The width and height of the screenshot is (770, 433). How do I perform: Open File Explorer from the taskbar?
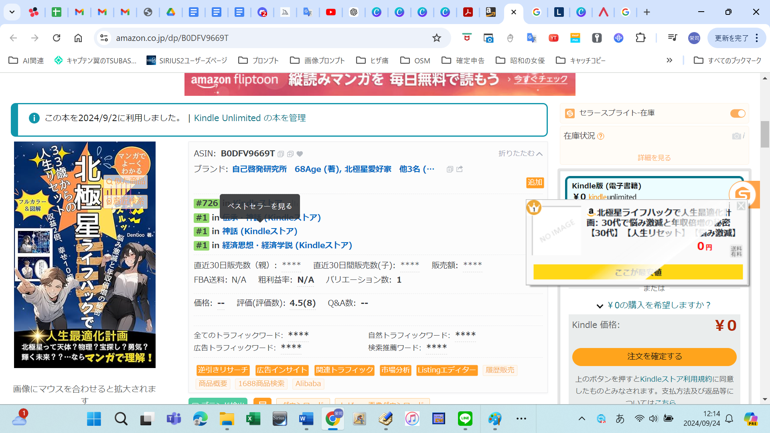[227, 419]
